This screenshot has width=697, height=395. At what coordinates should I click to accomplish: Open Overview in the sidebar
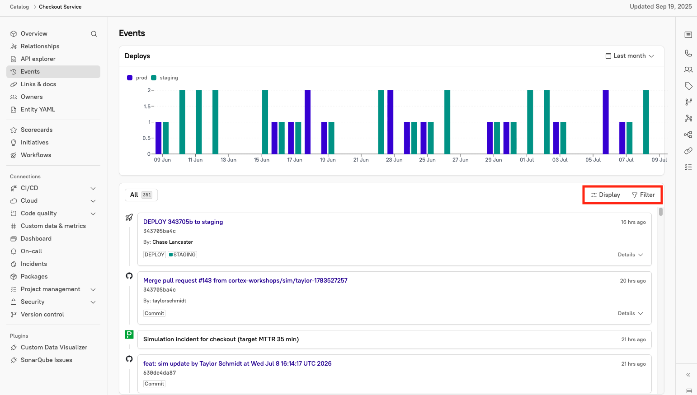[34, 34]
